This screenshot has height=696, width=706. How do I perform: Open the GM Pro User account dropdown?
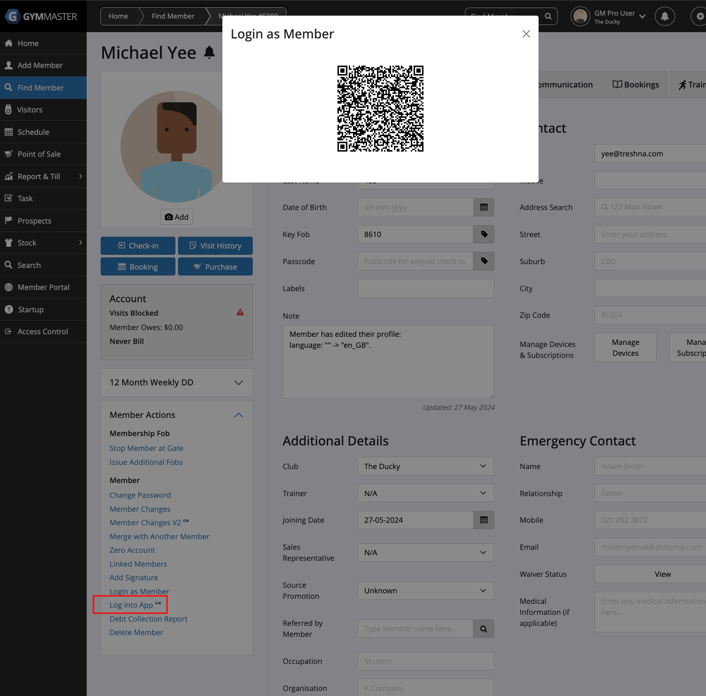click(619, 16)
